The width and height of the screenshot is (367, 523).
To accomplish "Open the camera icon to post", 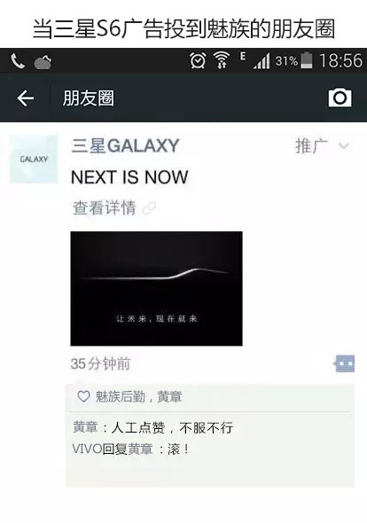I will point(340,98).
